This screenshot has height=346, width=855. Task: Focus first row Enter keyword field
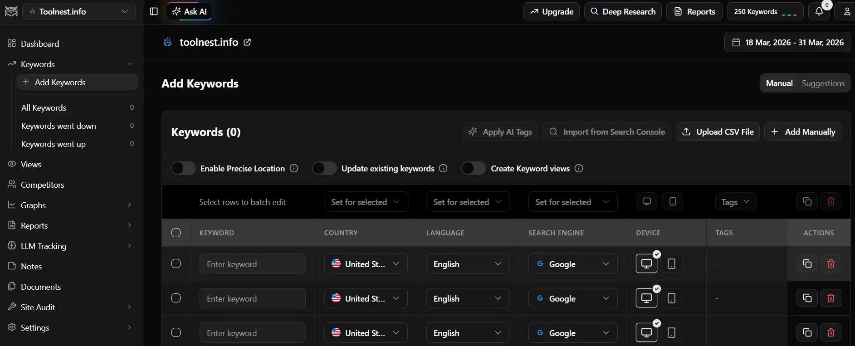[253, 264]
